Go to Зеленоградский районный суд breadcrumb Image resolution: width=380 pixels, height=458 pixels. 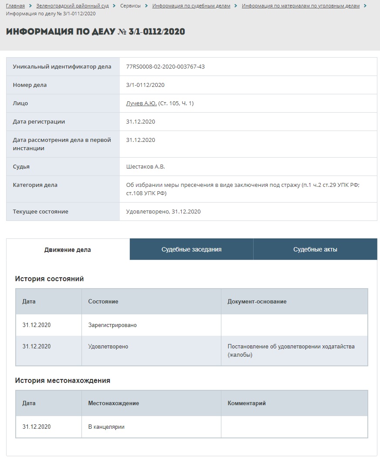[x=72, y=6]
